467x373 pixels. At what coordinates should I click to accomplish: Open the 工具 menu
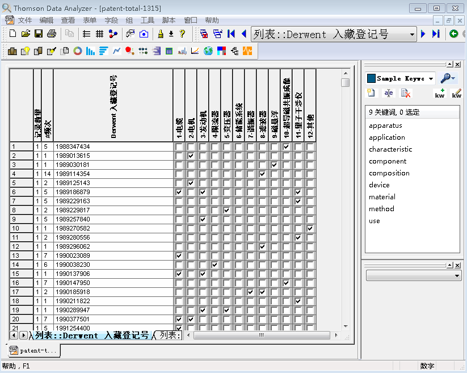click(148, 20)
